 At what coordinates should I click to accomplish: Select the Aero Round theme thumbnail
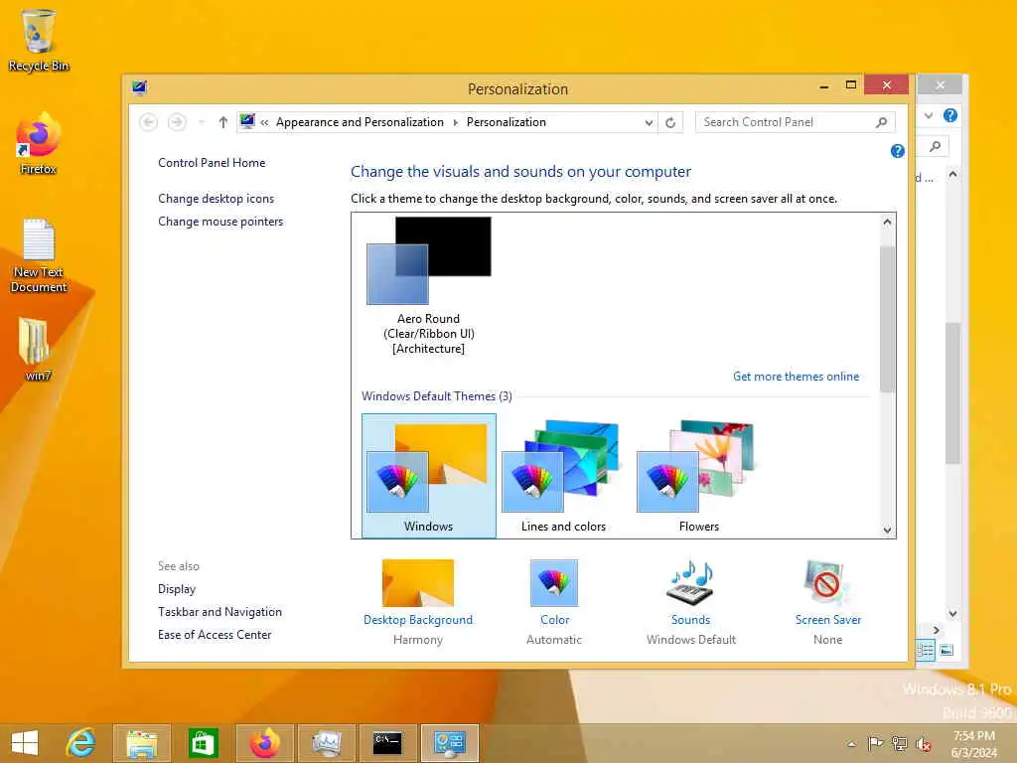click(x=429, y=286)
